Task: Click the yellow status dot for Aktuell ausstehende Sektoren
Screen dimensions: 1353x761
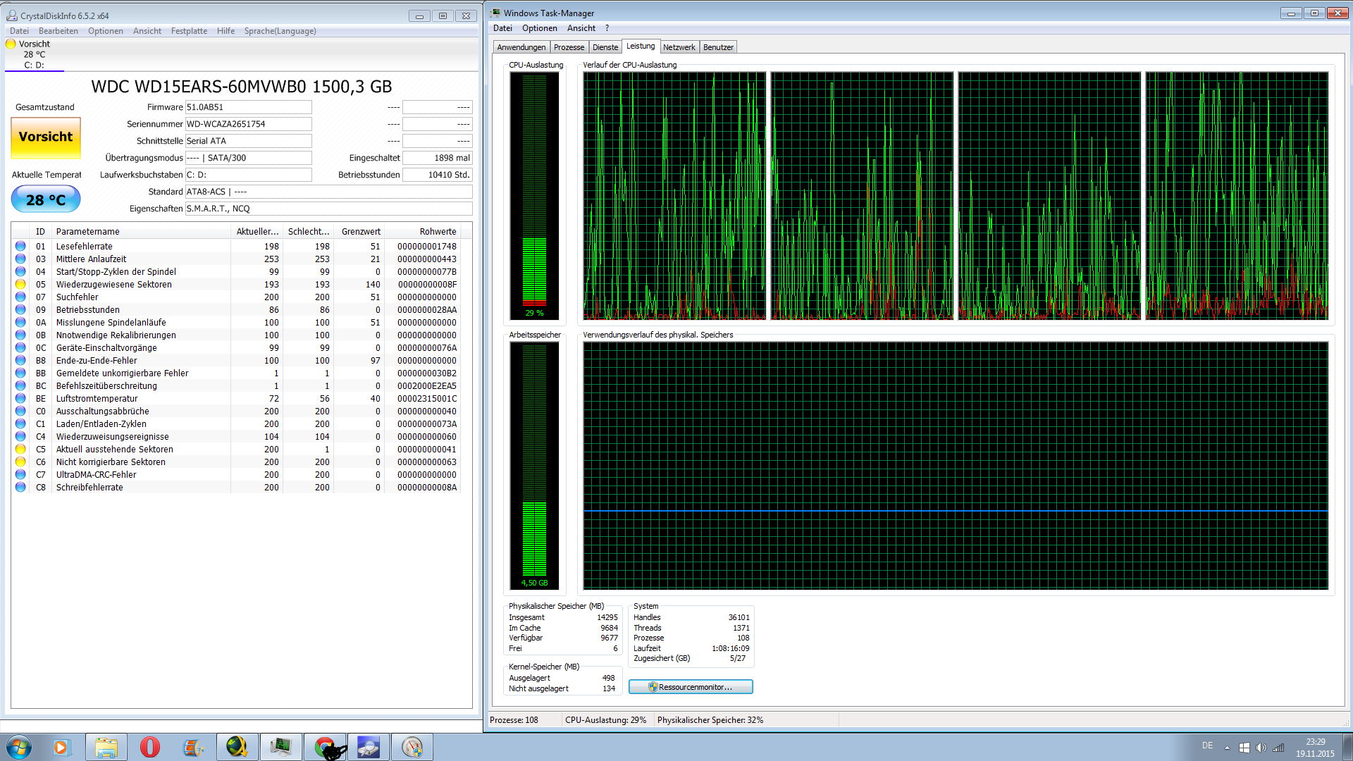Action: (x=20, y=450)
